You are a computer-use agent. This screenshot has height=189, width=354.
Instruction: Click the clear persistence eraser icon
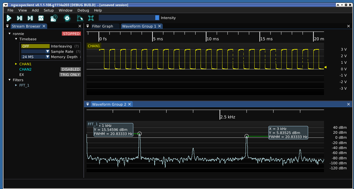80,18
